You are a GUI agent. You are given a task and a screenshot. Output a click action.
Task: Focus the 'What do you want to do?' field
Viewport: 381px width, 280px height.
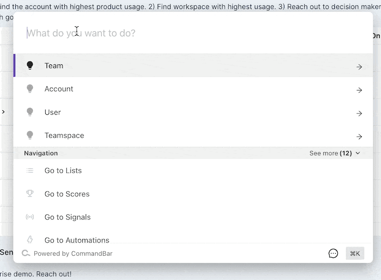[x=190, y=33]
